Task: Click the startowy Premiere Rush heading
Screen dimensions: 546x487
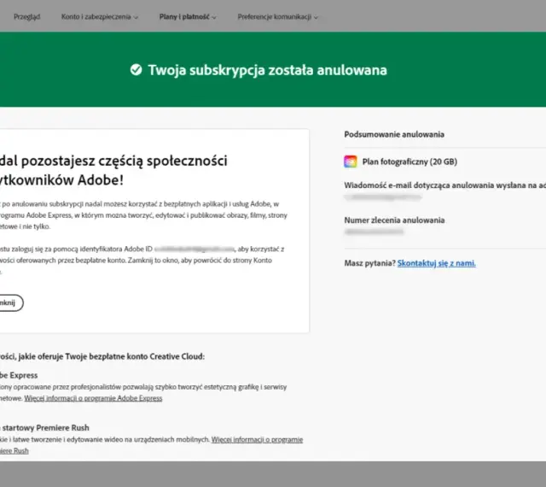Action: pos(44,428)
